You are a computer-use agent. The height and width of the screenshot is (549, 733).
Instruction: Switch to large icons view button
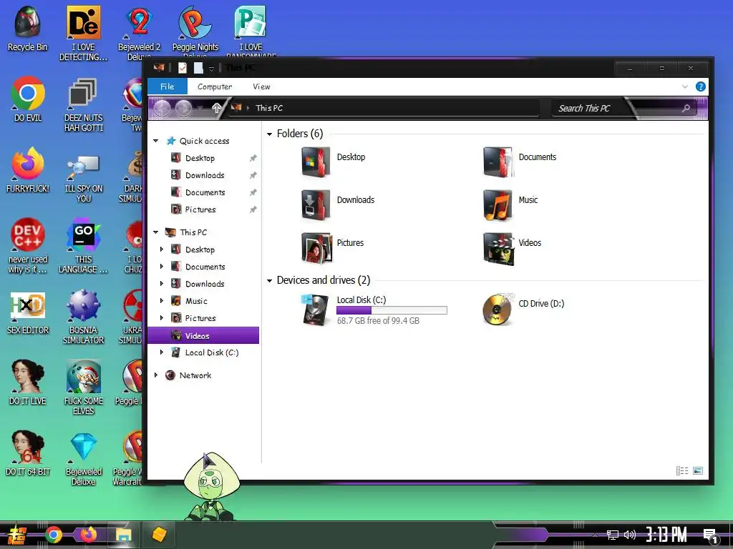[698, 470]
